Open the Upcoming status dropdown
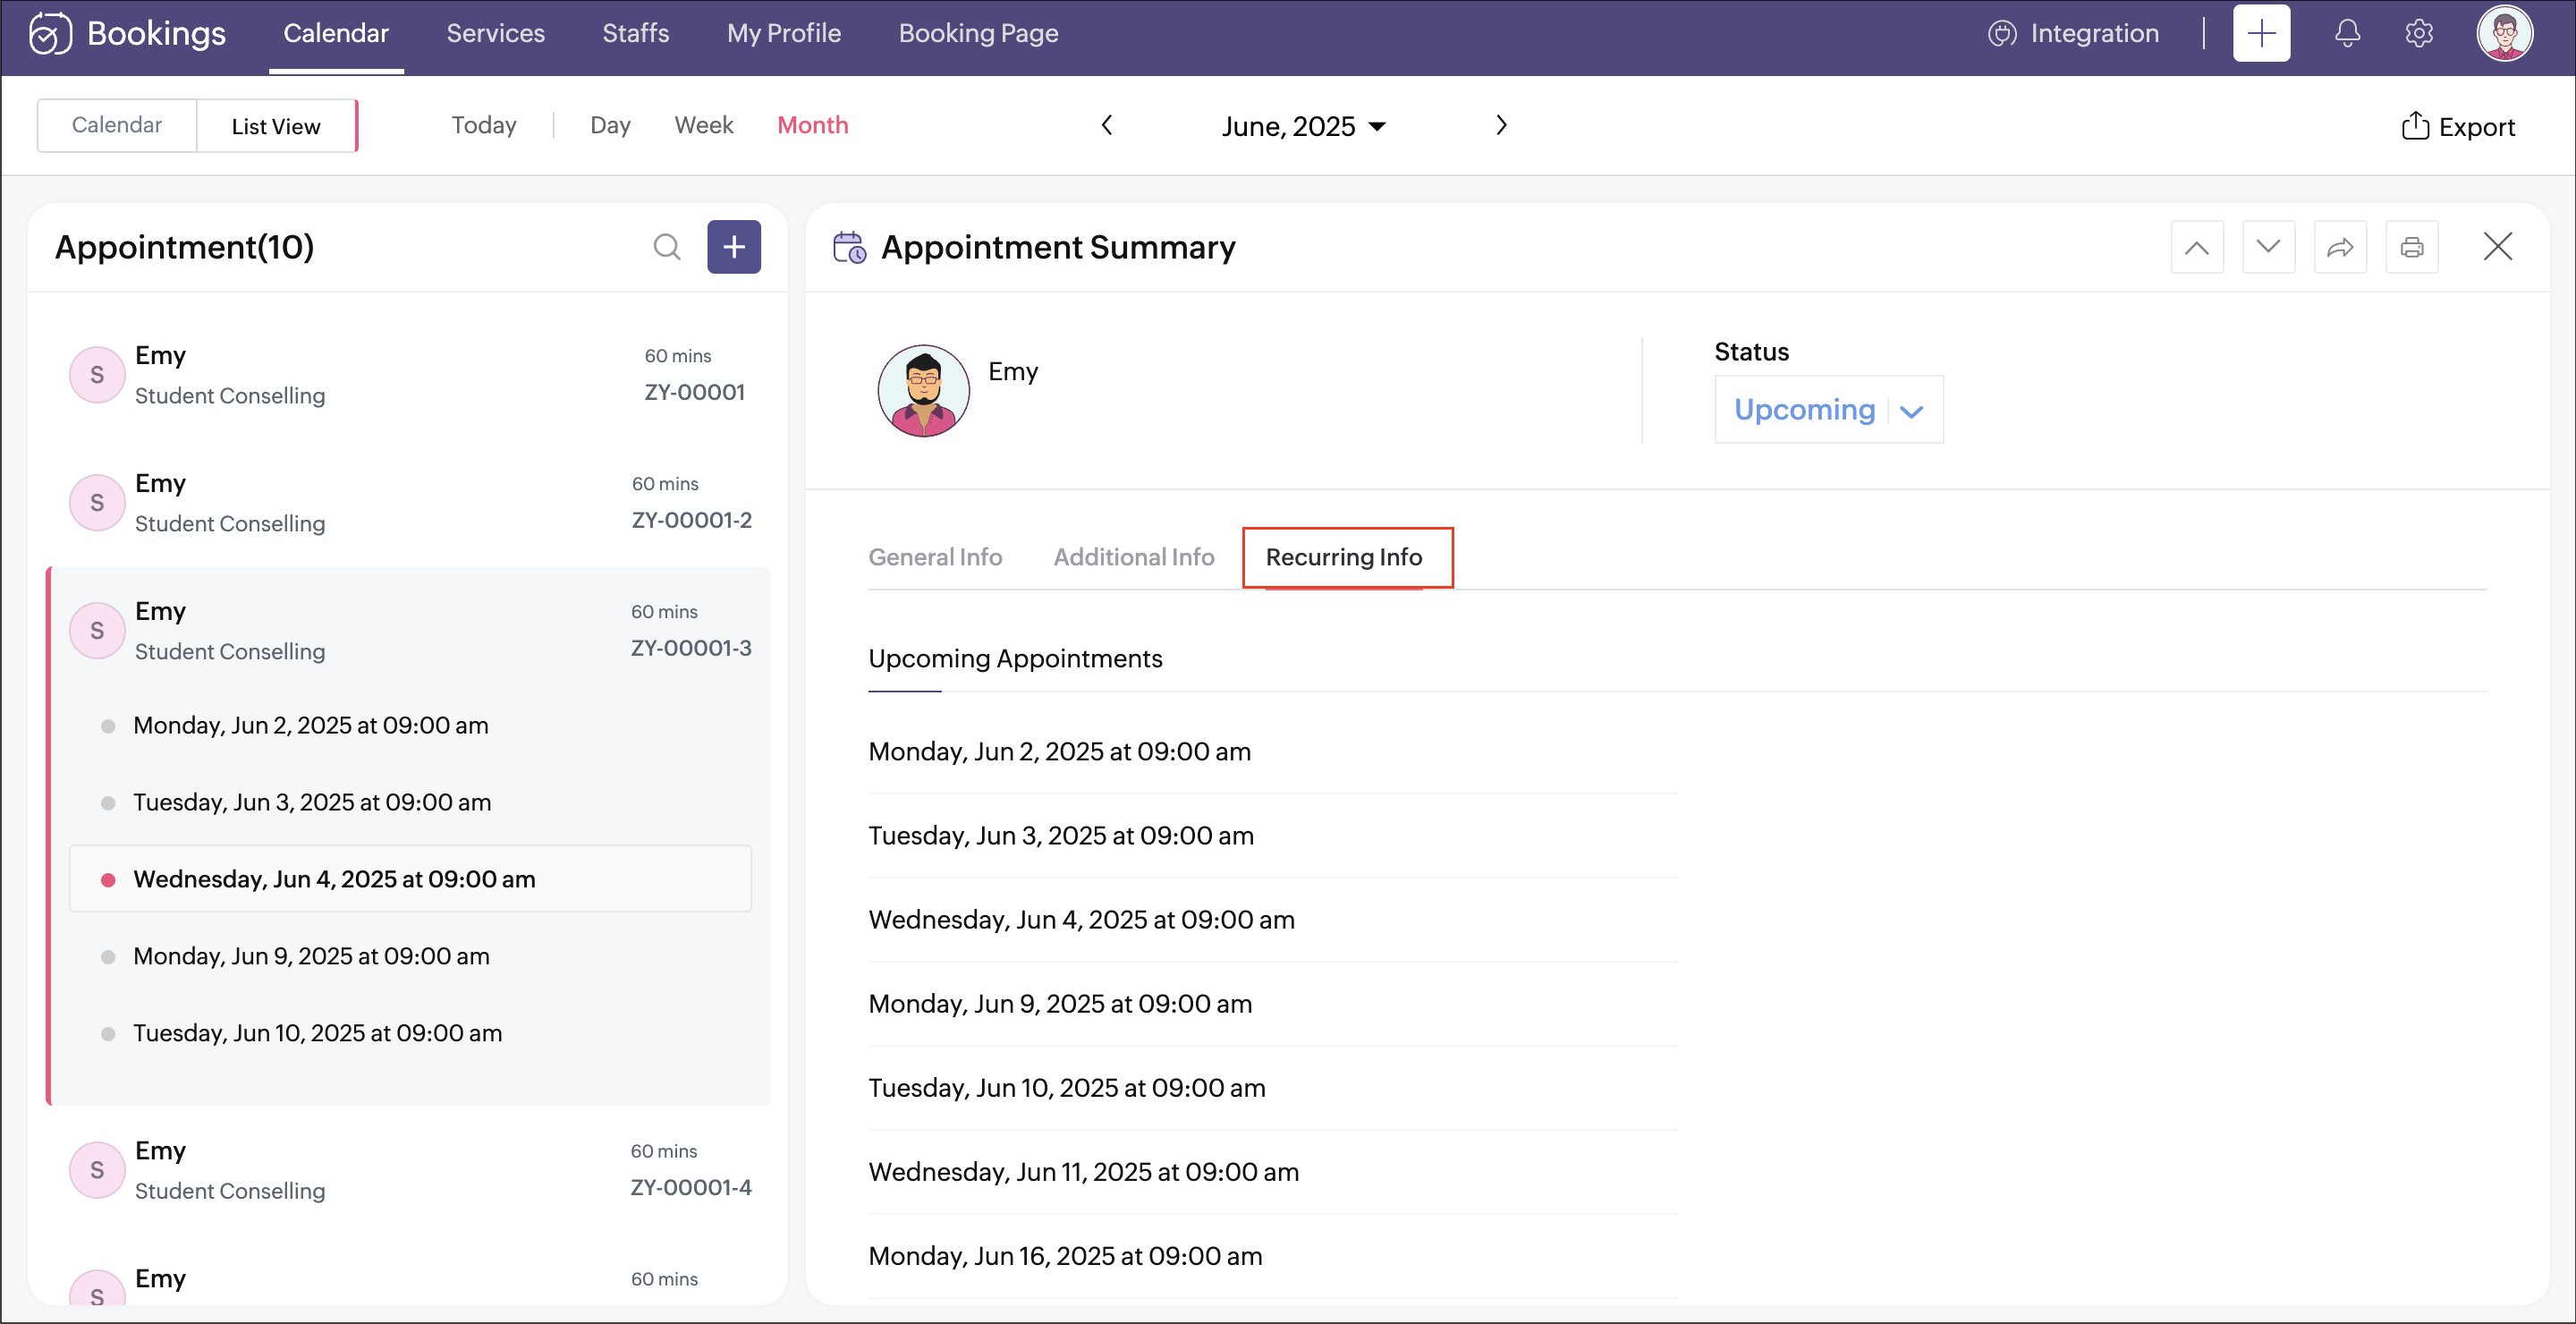 (1828, 410)
